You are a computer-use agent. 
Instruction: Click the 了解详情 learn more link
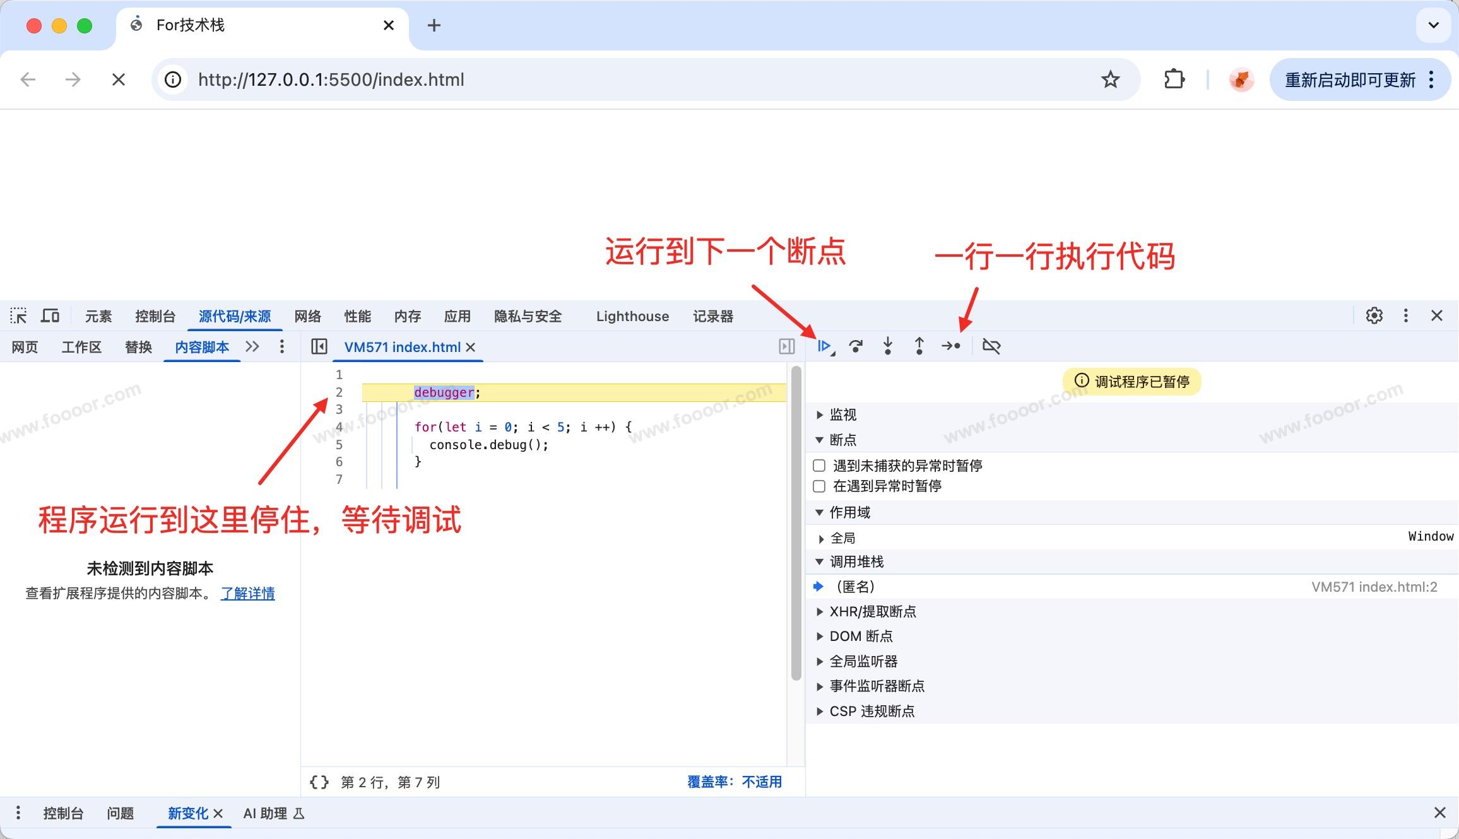tap(247, 593)
